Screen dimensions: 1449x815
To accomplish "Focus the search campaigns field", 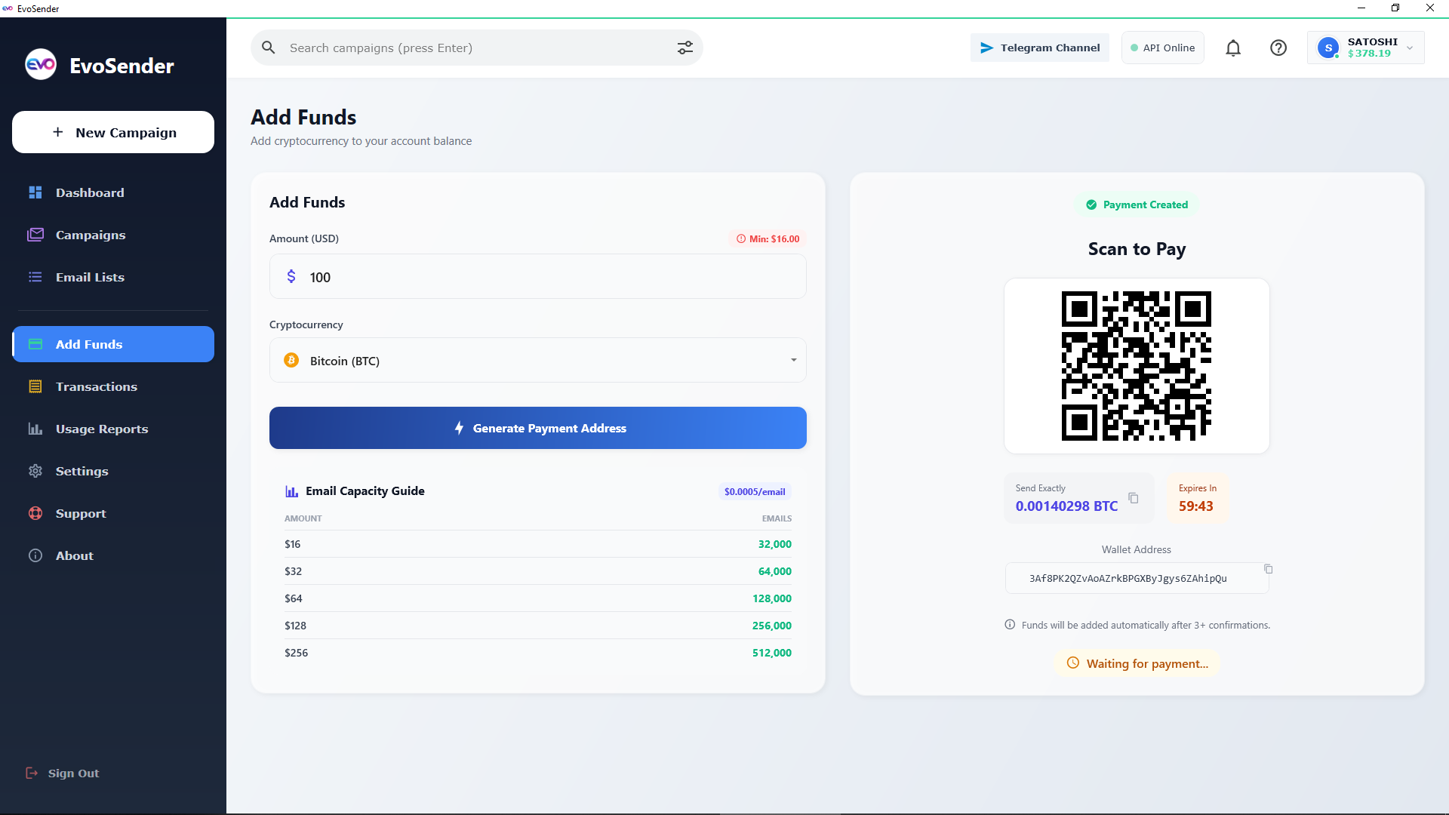I will click(477, 48).
